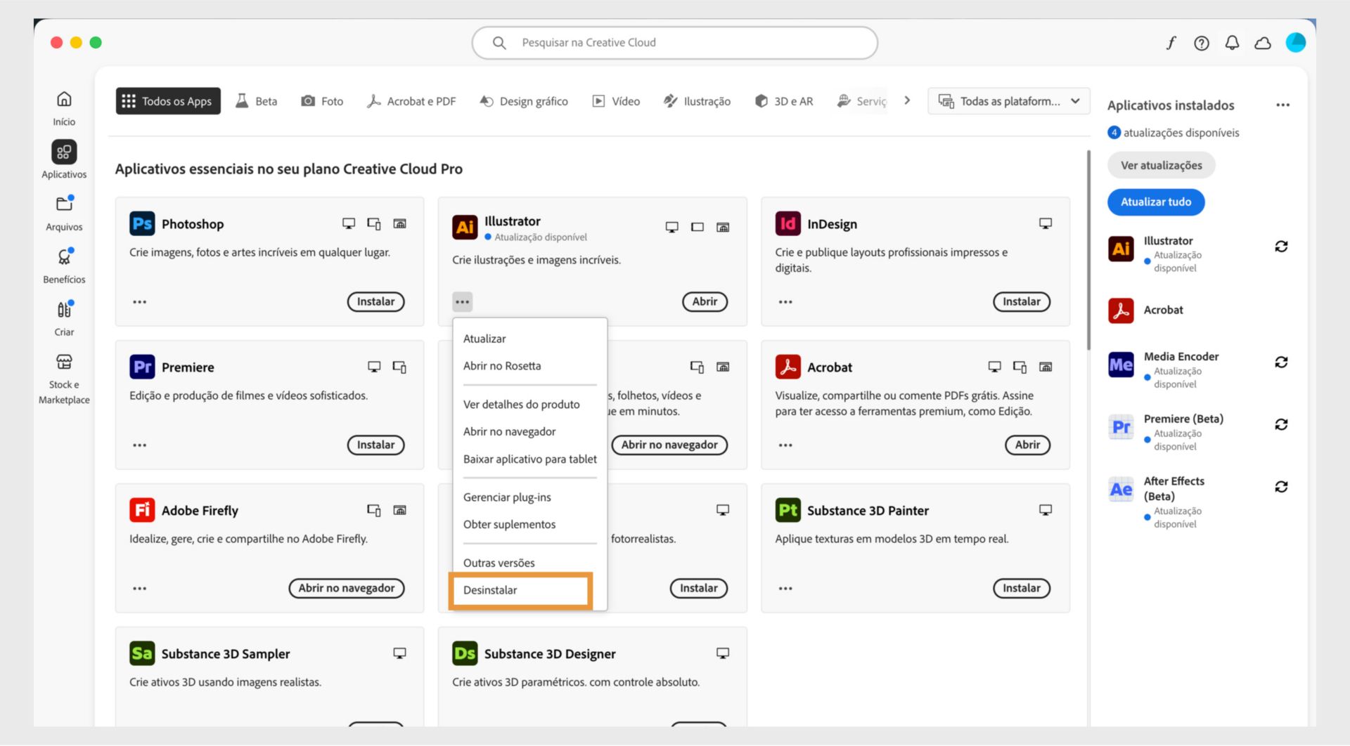Install Premiere with Instalar button
1350x746 pixels.
[375, 445]
